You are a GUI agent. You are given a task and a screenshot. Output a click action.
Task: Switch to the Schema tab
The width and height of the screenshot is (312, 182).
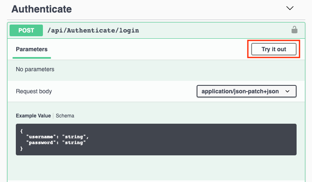(65, 116)
